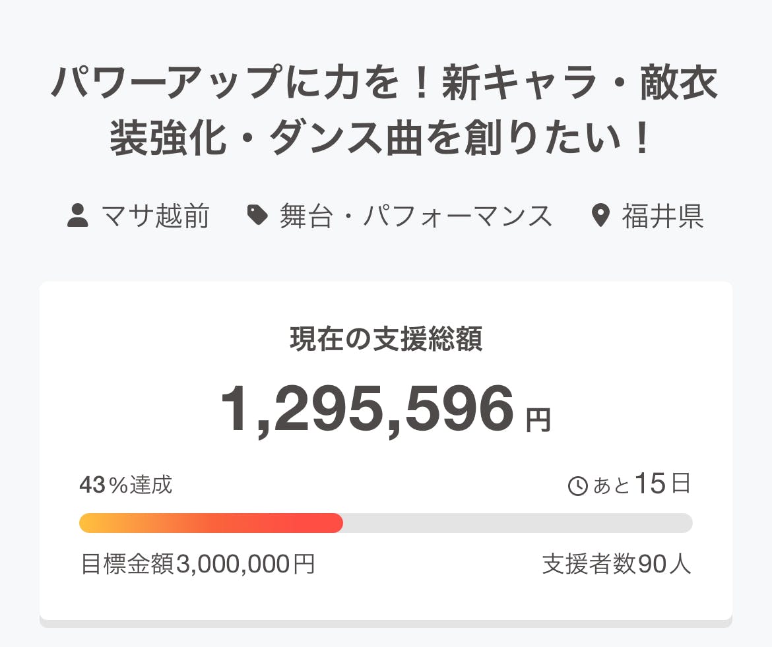The height and width of the screenshot is (647, 772).
Task: Select the 福井県 location link
Action: [x=662, y=216]
